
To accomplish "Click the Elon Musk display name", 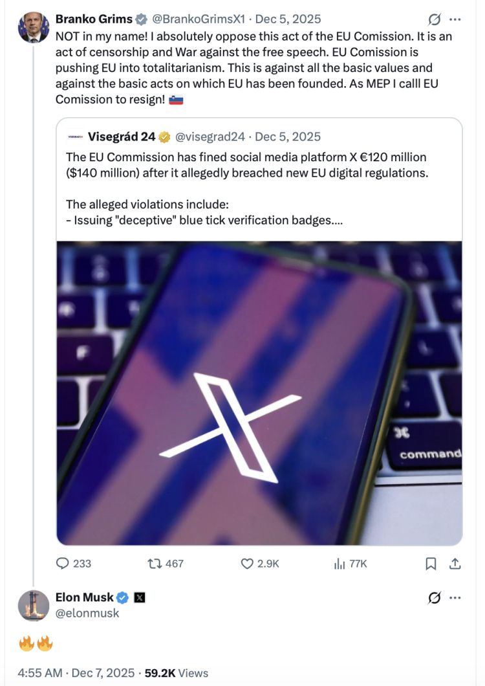I will [85, 597].
